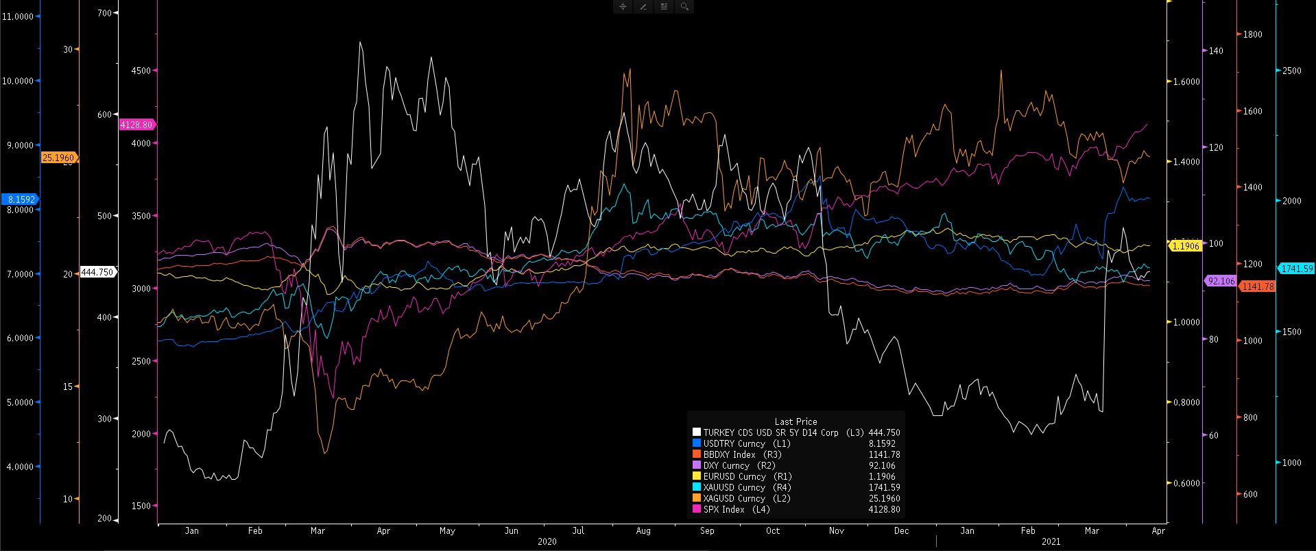Click legend value 1141.78

(x=885, y=454)
